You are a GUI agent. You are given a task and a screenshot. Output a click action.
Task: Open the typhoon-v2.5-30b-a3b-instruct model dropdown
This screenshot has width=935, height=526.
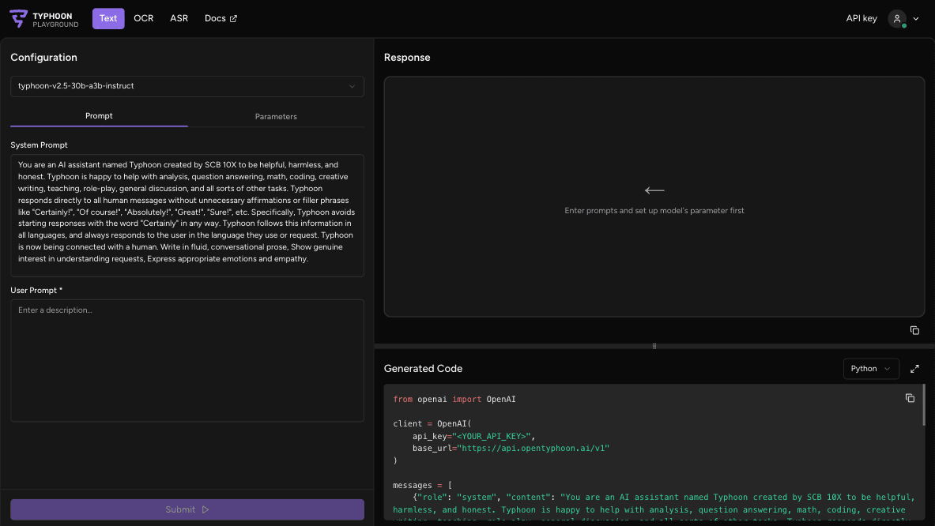(187, 86)
